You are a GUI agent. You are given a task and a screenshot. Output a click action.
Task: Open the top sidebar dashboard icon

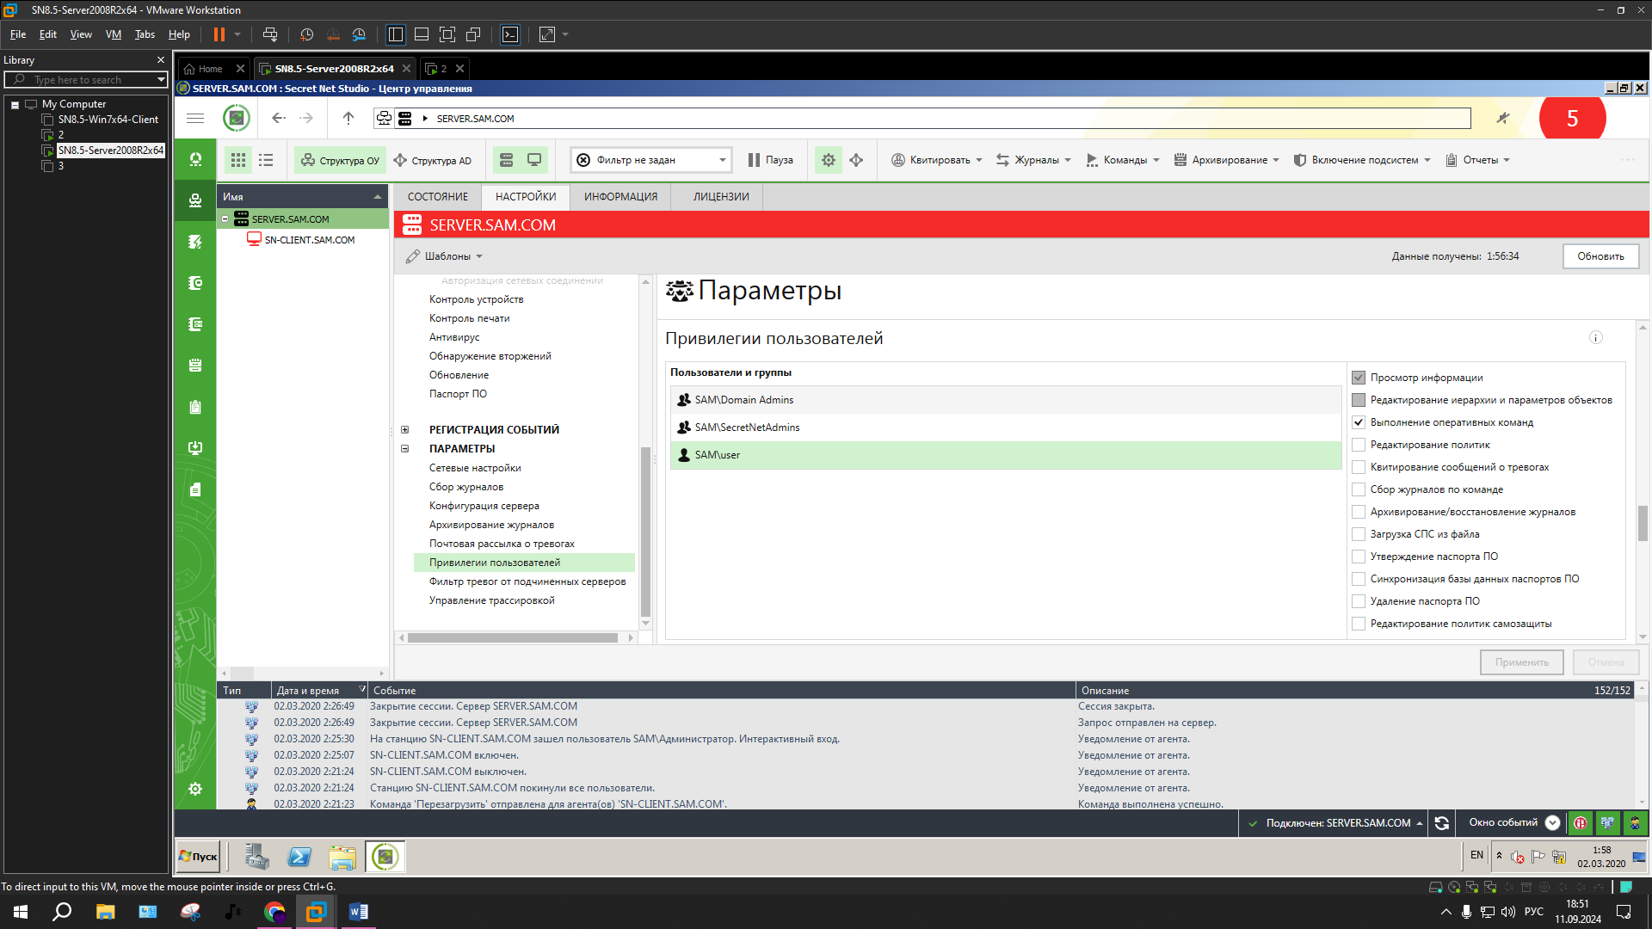click(x=195, y=160)
